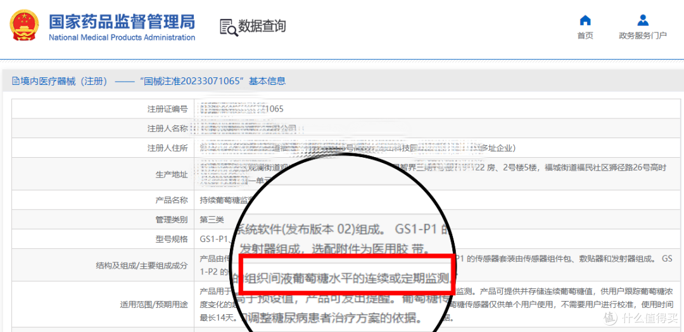Open the 数据查询 heading text

(x=262, y=26)
